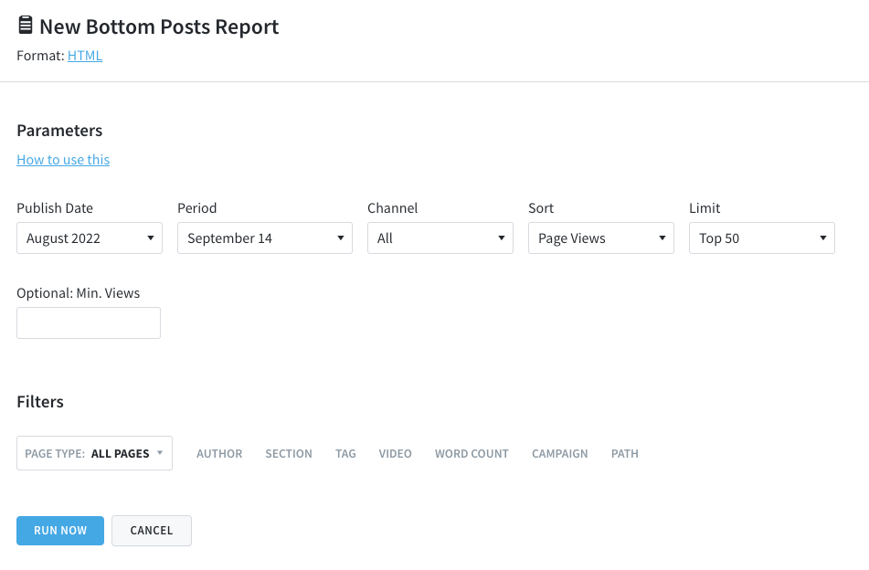
Task: Select the Tag filter
Action: [345, 454]
